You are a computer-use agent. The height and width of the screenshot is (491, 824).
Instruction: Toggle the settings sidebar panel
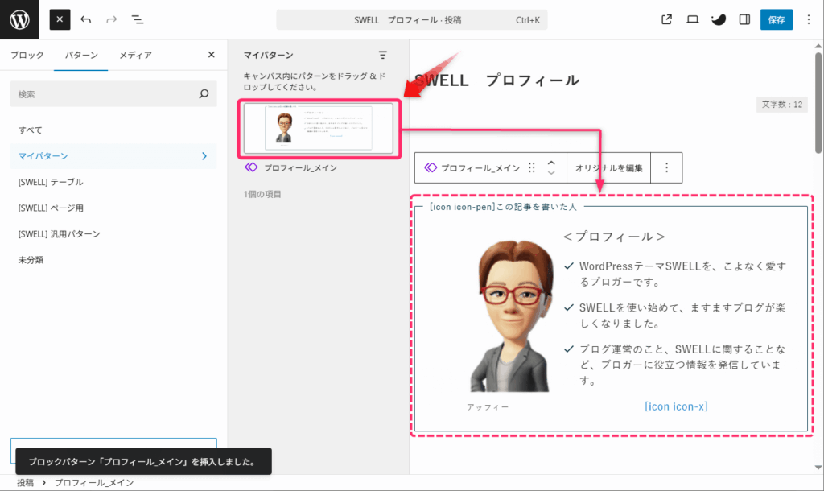tap(744, 19)
